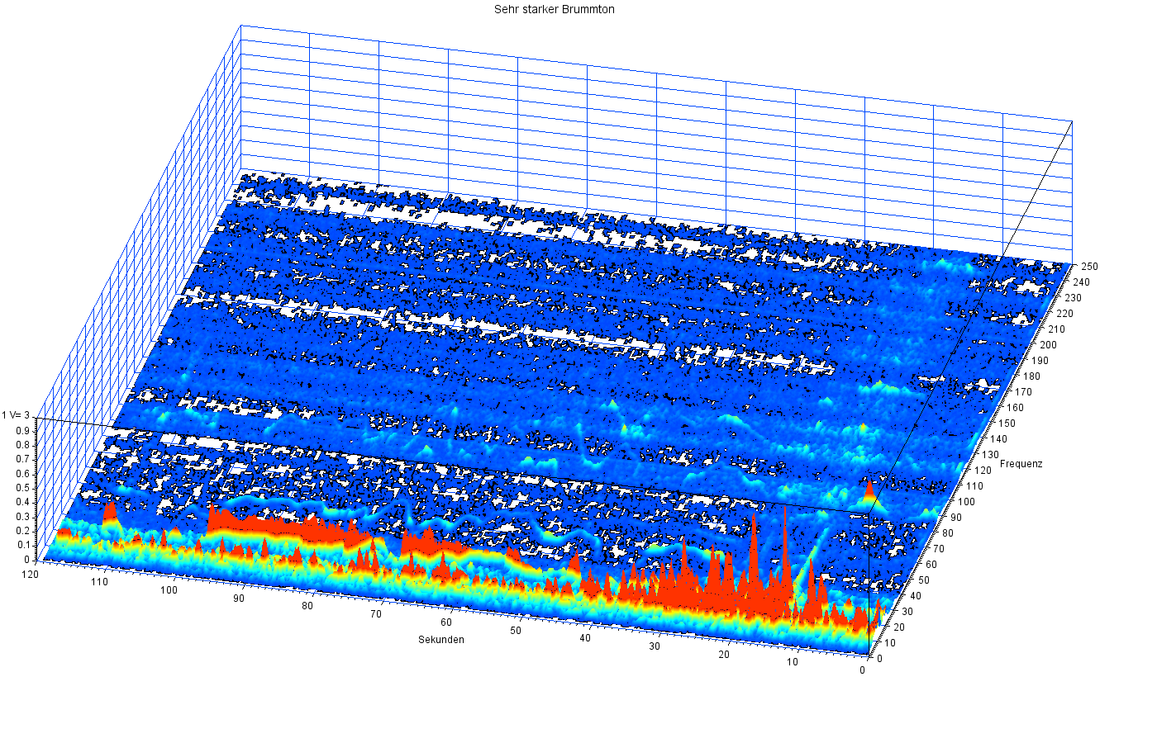Select the 30 tick on Sekunden axis
Viewport: 1157px width, 743px height.
(x=654, y=646)
